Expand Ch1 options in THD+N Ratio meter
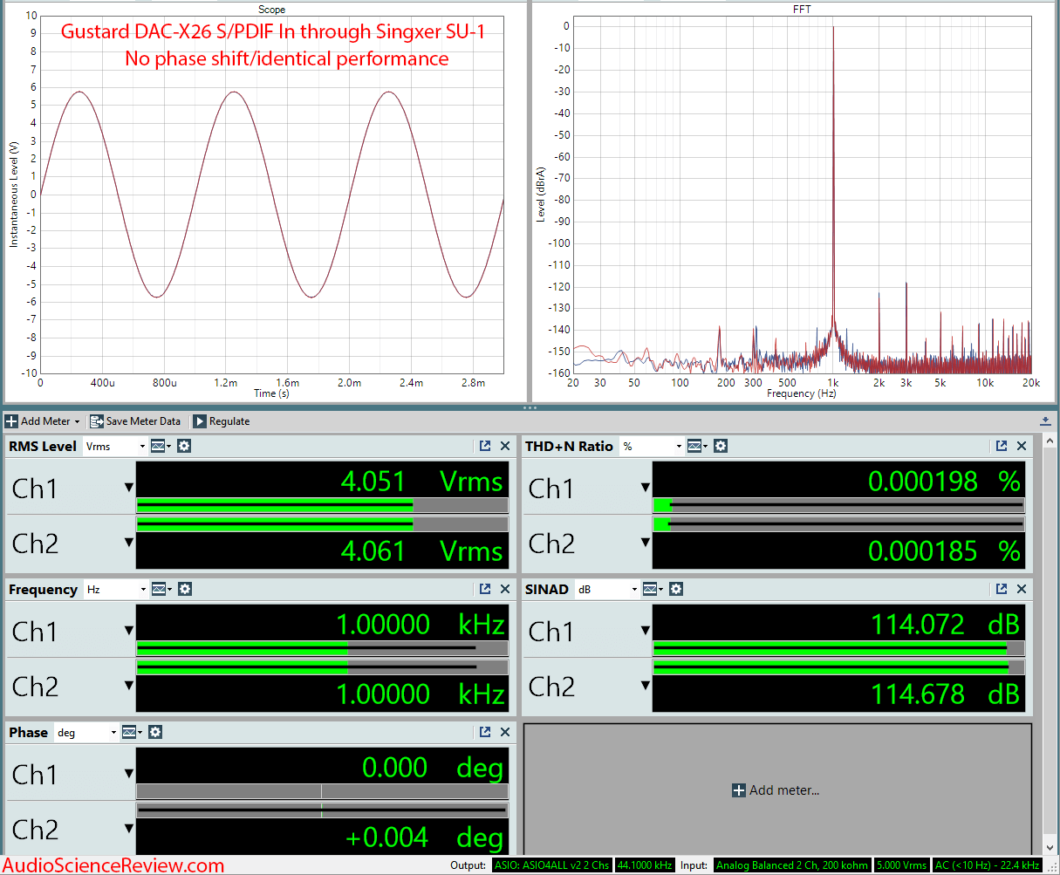 click(646, 488)
